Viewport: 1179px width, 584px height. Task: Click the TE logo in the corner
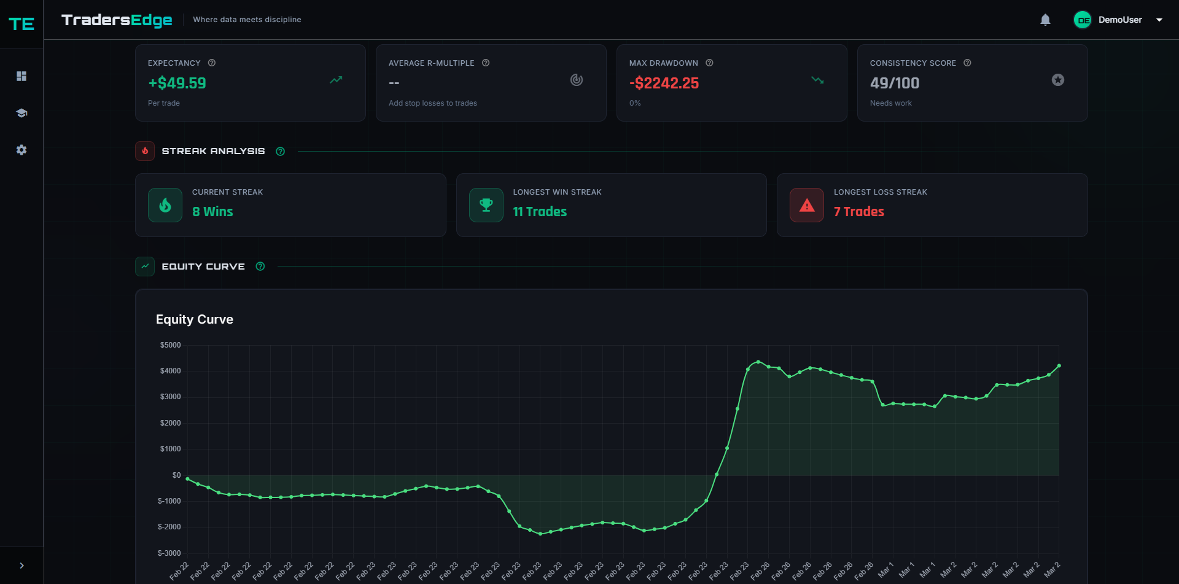pyautogui.click(x=21, y=24)
